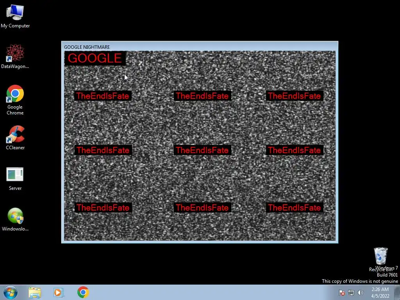Viewport: 400px width, 300px height.
Task: Open the volume speaker tray icon
Action: pos(361,293)
